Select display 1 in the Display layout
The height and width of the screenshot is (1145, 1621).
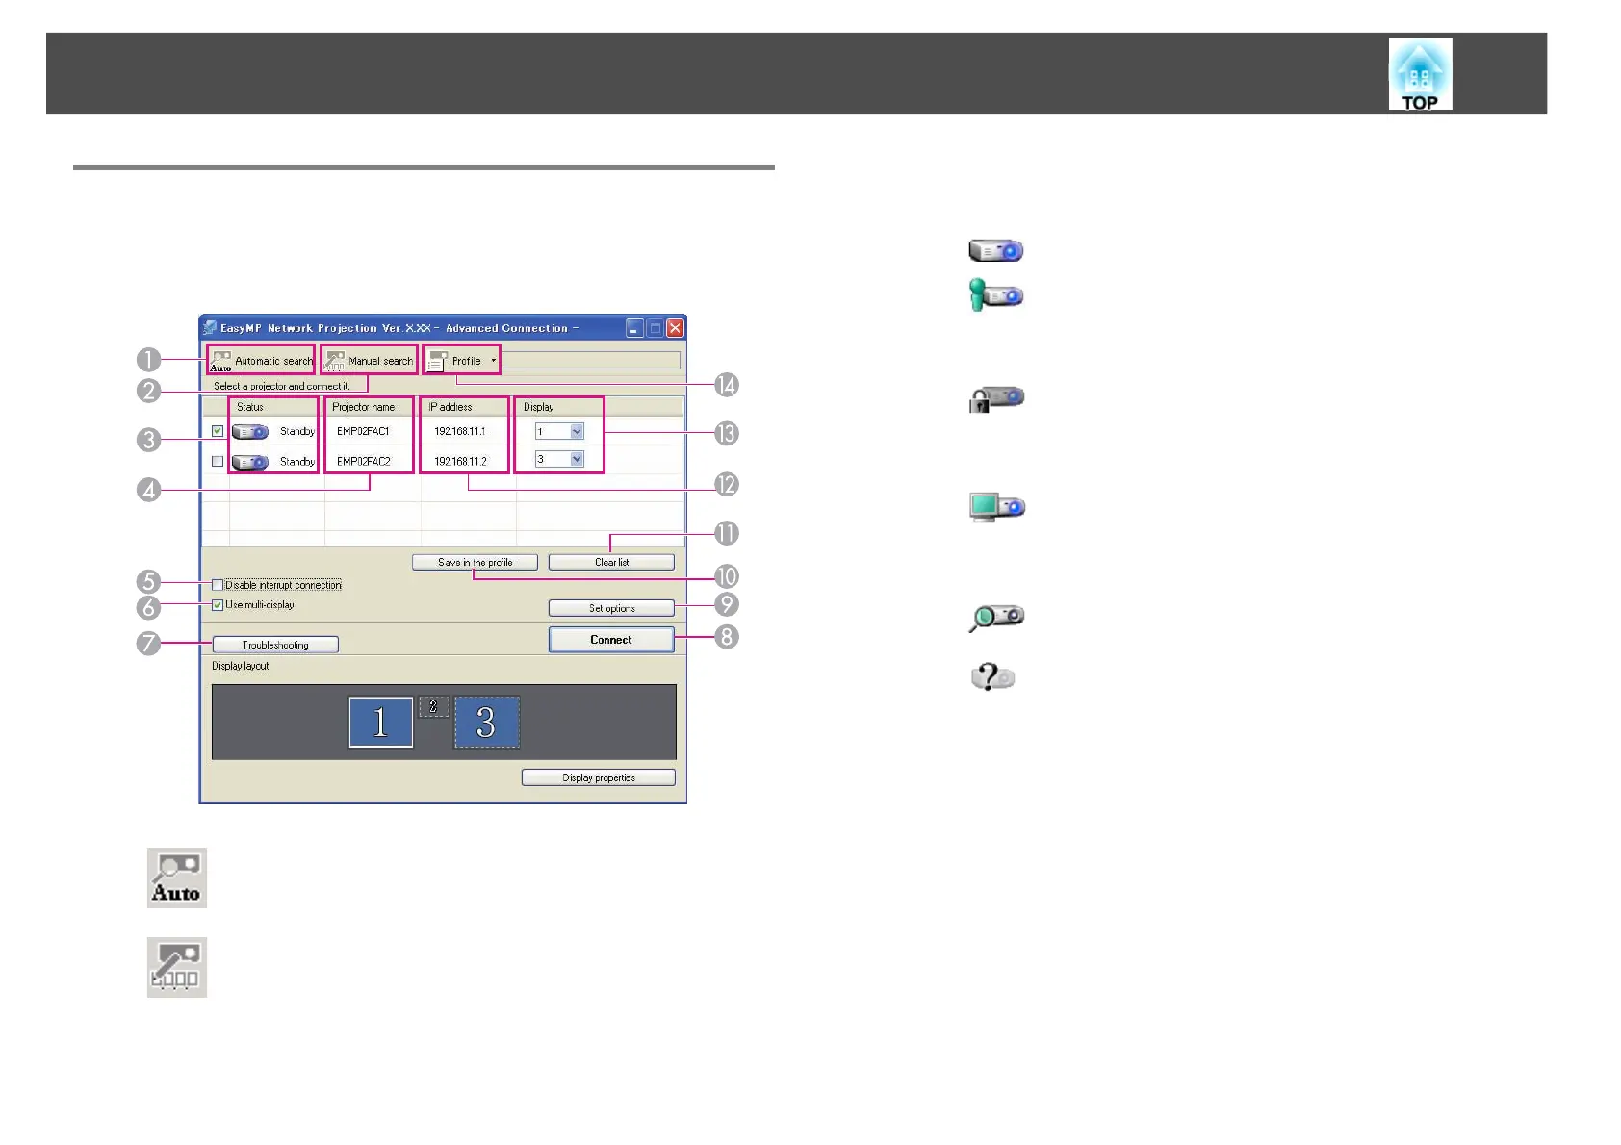380,722
